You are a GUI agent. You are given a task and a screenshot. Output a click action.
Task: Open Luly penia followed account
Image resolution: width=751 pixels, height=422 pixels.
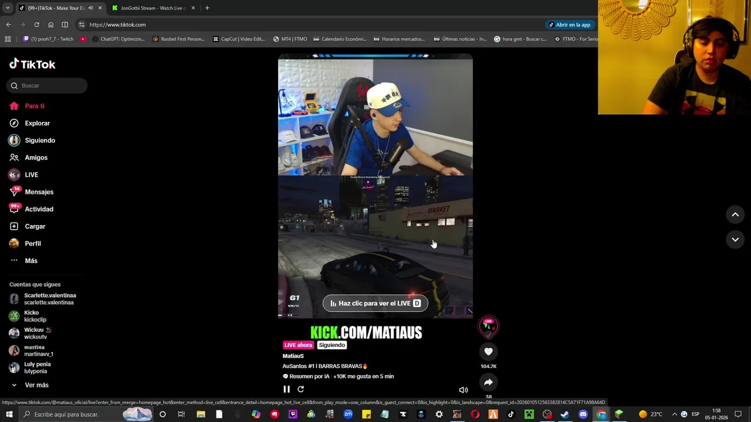coord(30,367)
